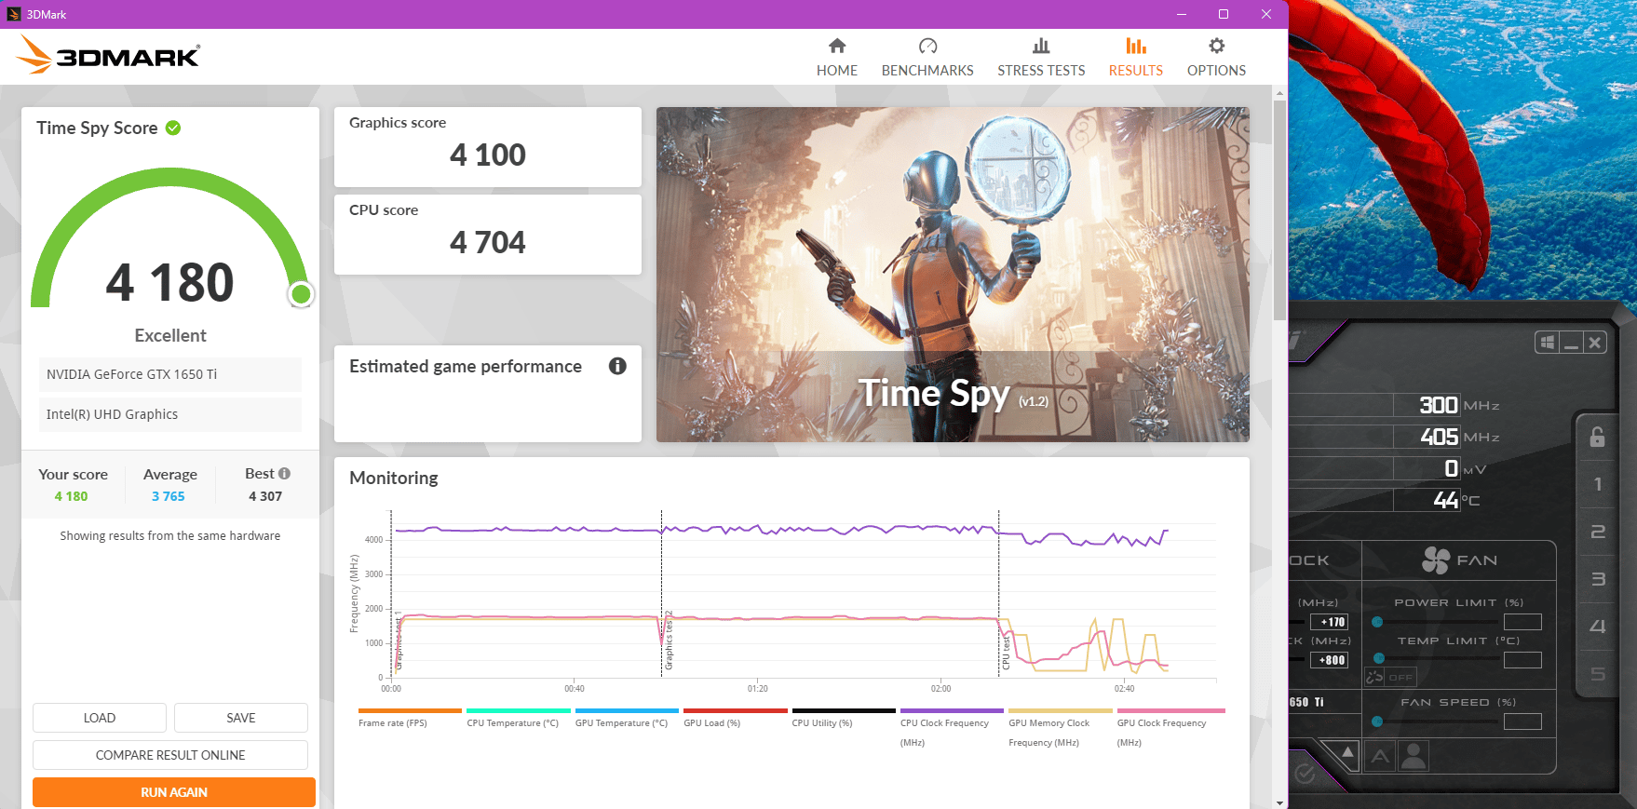The width and height of the screenshot is (1637, 809).
Task: Click the 3DMark app icon in title bar
Action: click(x=14, y=14)
